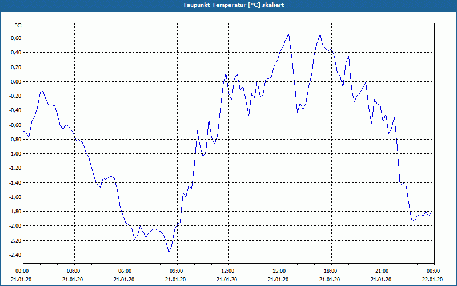
Task: Select the 21.01.20 date under 06:00
Action: 125,280
